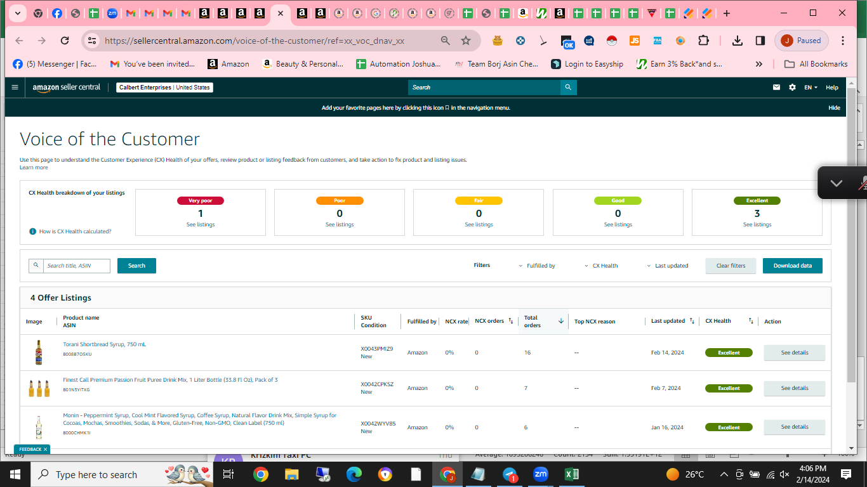See listings under Very poor CX Health
867x487 pixels.
point(201,224)
